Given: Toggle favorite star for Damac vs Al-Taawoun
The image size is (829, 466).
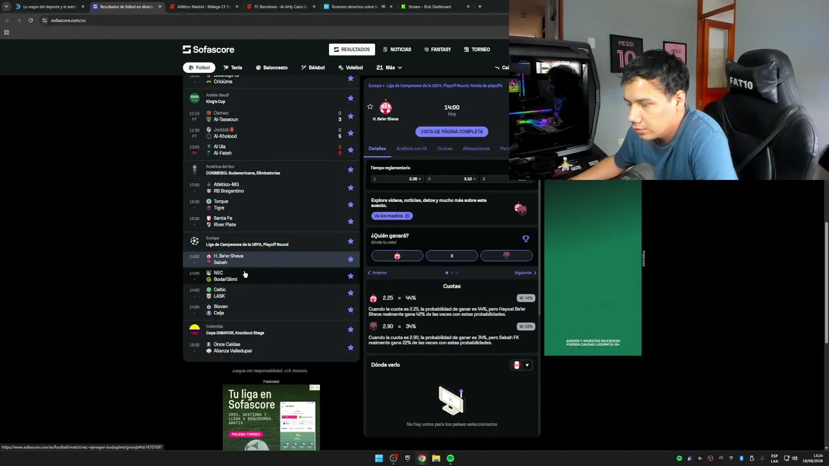Looking at the screenshot, I should [350, 116].
